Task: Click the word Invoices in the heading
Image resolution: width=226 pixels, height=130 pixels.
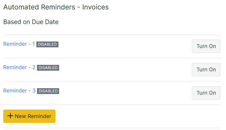Action: 96,7
